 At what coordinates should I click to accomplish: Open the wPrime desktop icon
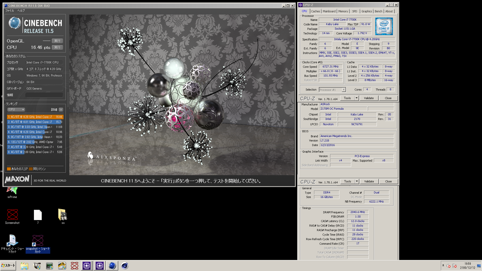tap(12, 193)
